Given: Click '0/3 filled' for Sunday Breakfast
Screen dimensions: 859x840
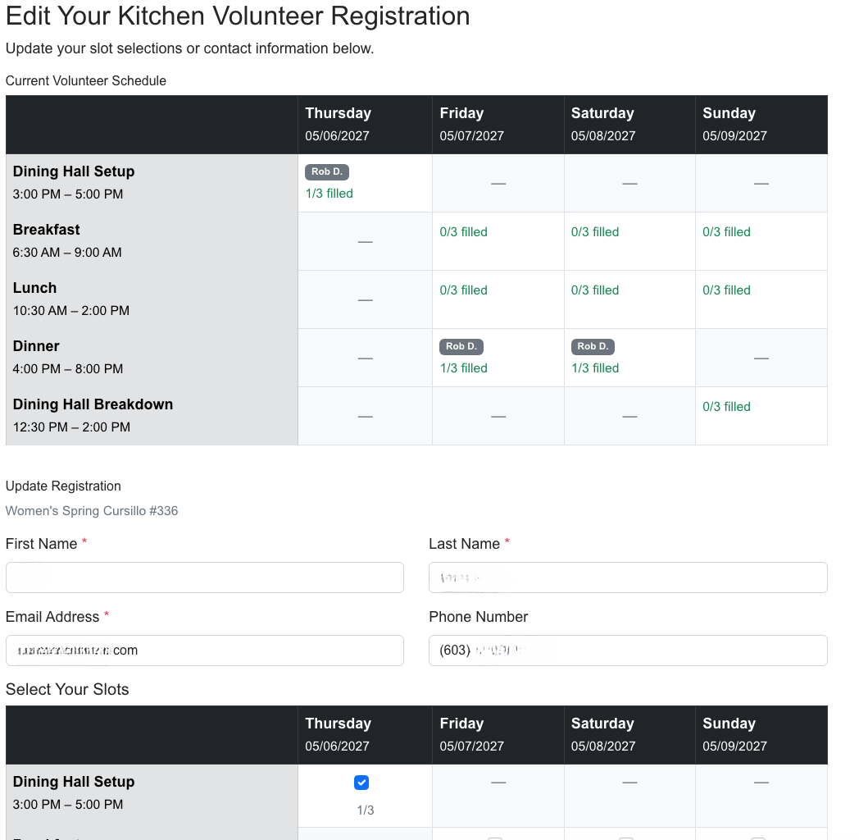Looking at the screenshot, I should 726,232.
